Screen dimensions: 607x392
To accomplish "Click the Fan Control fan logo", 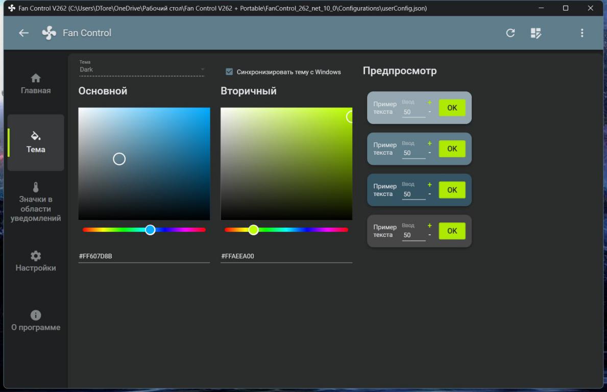I will tap(49, 33).
